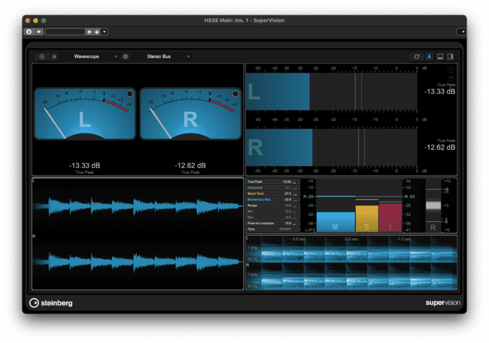Click the round knob on right VU meter

tap(235, 94)
